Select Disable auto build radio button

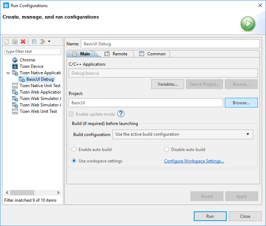click(167, 150)
